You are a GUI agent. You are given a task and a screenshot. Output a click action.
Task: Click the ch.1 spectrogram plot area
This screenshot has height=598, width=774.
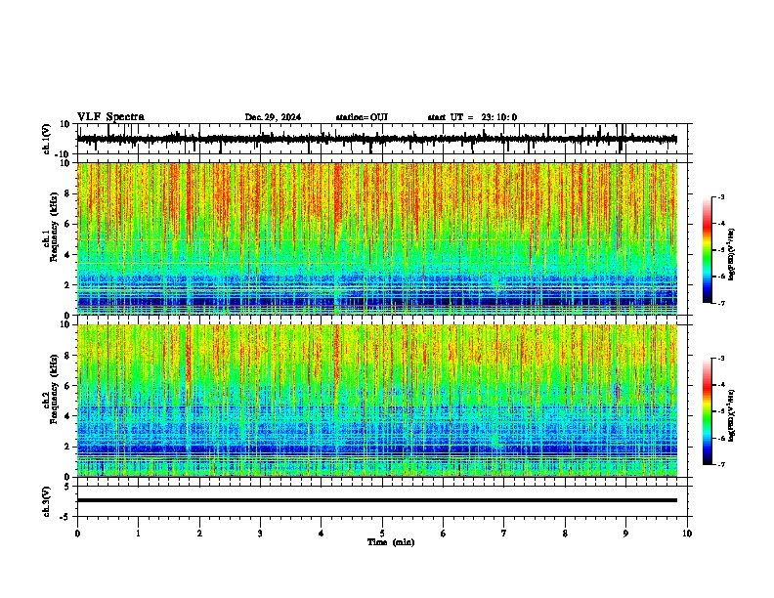click(377, 238)
